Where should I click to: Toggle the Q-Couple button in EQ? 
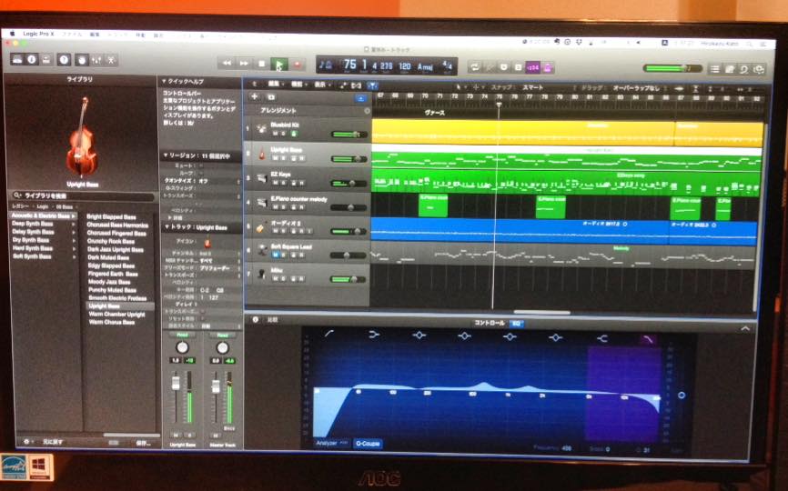[x=368, y=444]
